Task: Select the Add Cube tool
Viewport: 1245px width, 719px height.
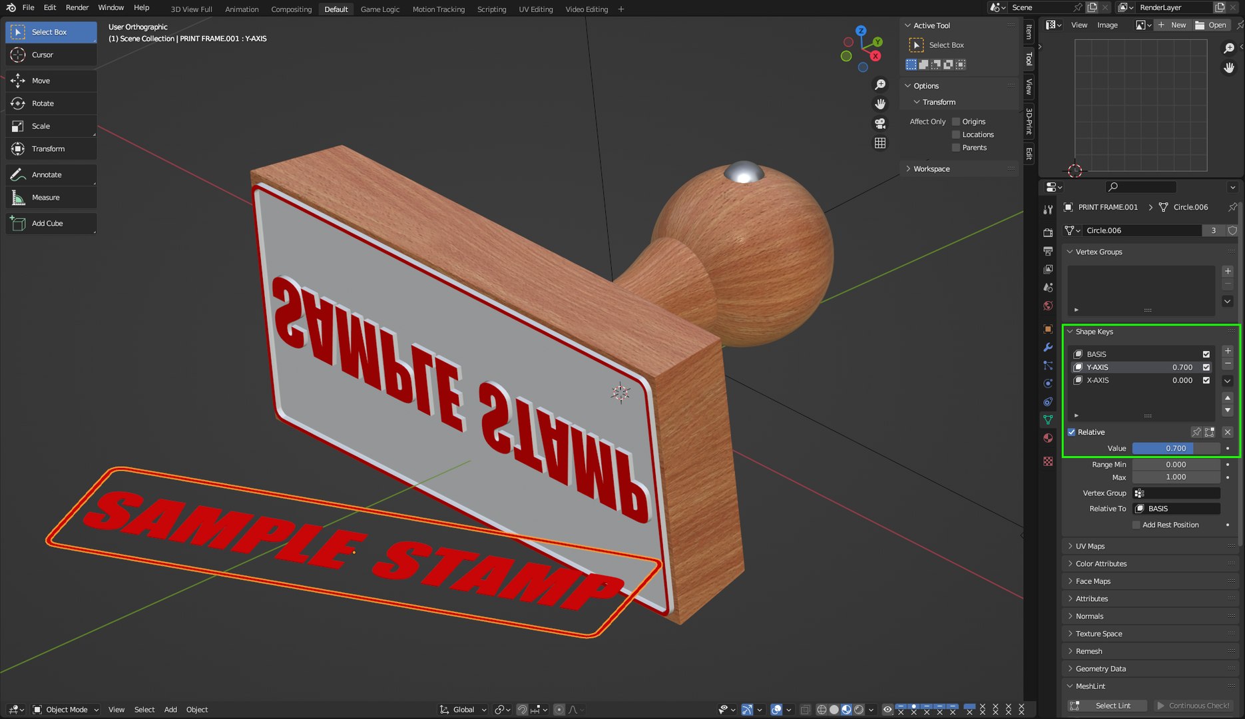Action: pyautogui.click(x=51, y=223)
